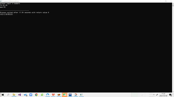Screen dimensions: 174x97
Task: Click the 'please input 3 numbers' line
Action: (x=10, y=4)
